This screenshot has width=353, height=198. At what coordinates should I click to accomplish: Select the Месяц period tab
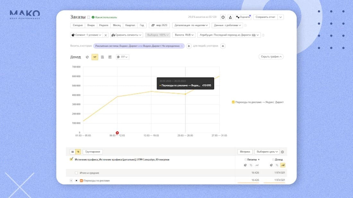[x=117, y=25]
